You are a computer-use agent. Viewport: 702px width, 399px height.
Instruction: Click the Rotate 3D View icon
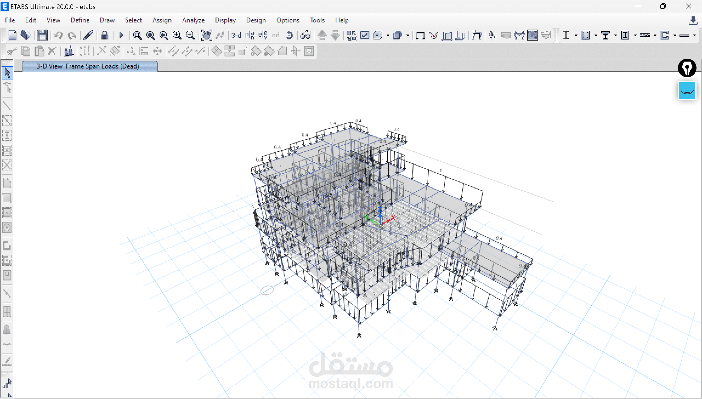pyautogui.click(x=289, y=35)
